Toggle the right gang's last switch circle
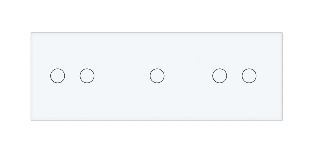Viewport: 313px width, 153px height. point(249,76)
